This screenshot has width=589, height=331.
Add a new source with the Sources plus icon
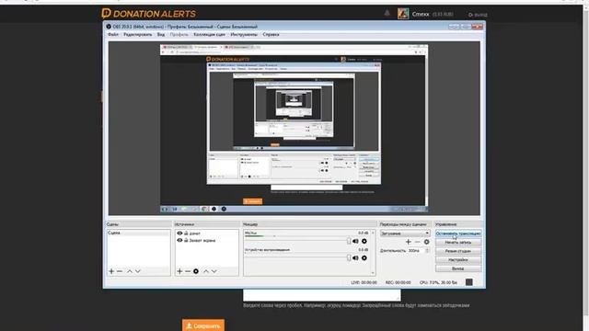179,271
